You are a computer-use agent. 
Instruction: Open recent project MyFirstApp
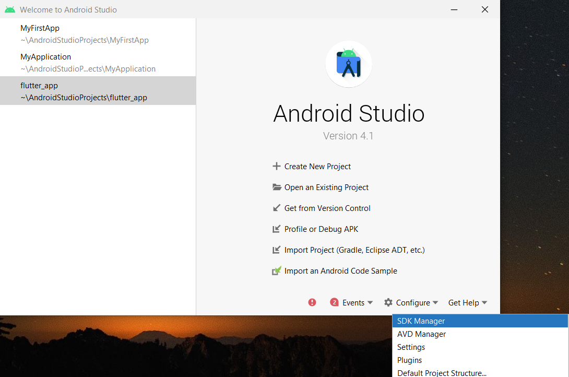click(98, 34)
